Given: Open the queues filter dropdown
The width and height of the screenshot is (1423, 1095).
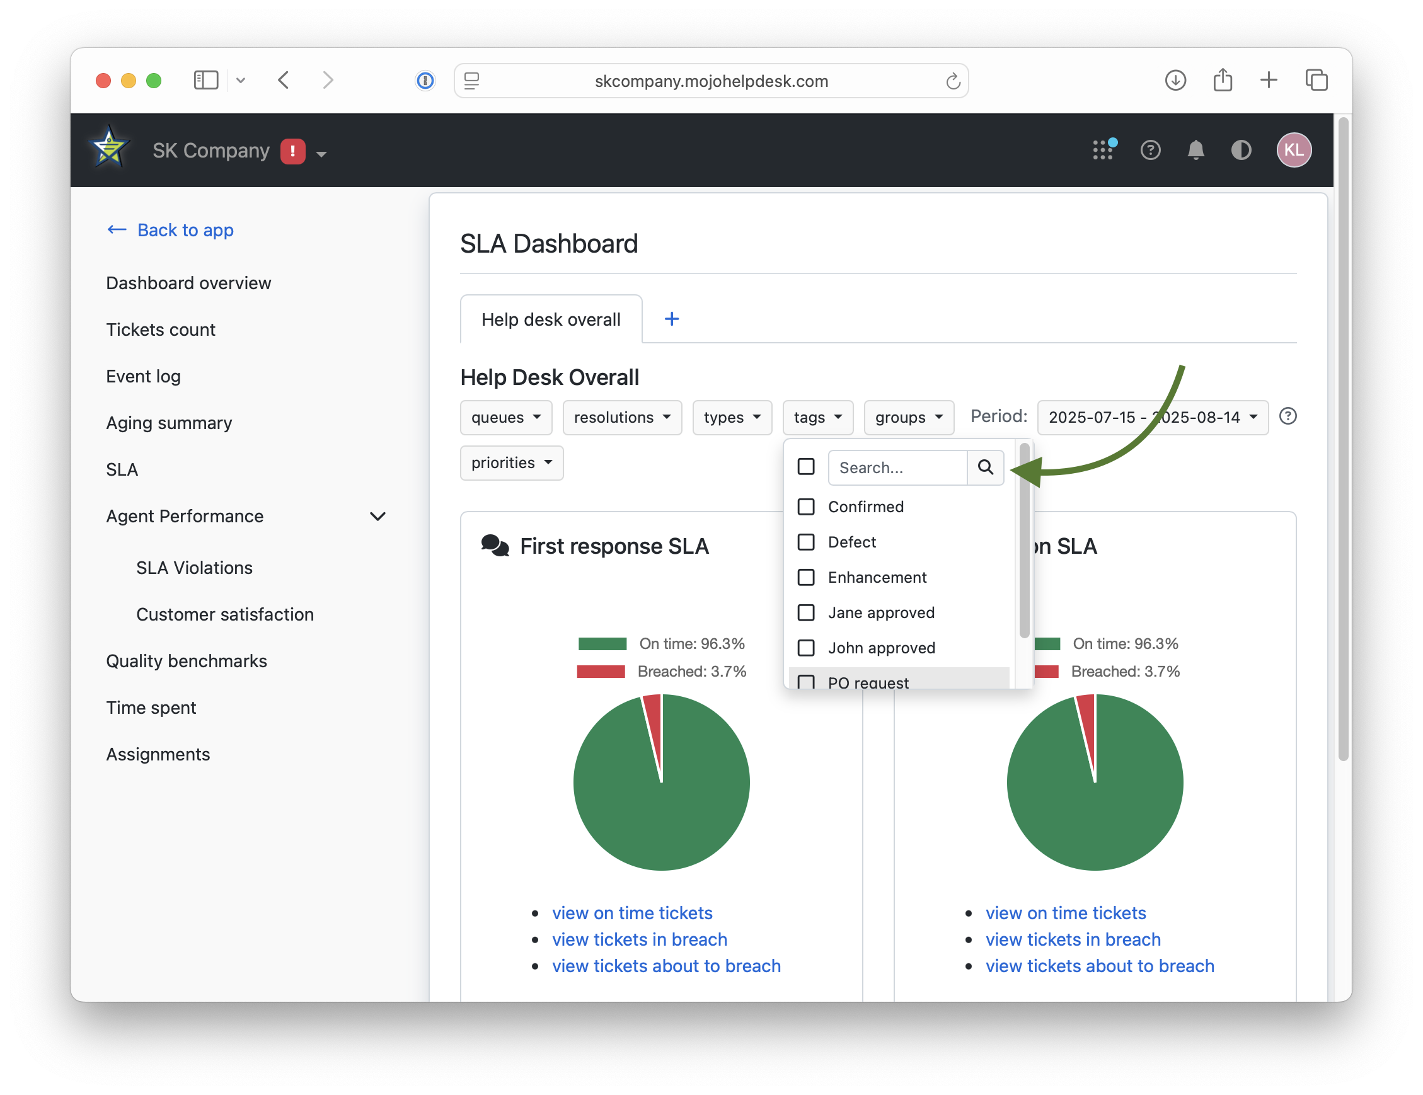Looking at the screenshot, I should (x=505, y=417).
